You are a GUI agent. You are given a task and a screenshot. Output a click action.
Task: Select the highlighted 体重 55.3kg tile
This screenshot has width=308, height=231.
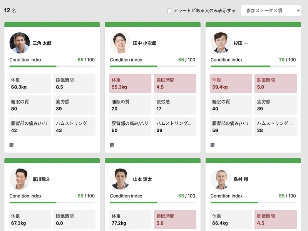130,83
